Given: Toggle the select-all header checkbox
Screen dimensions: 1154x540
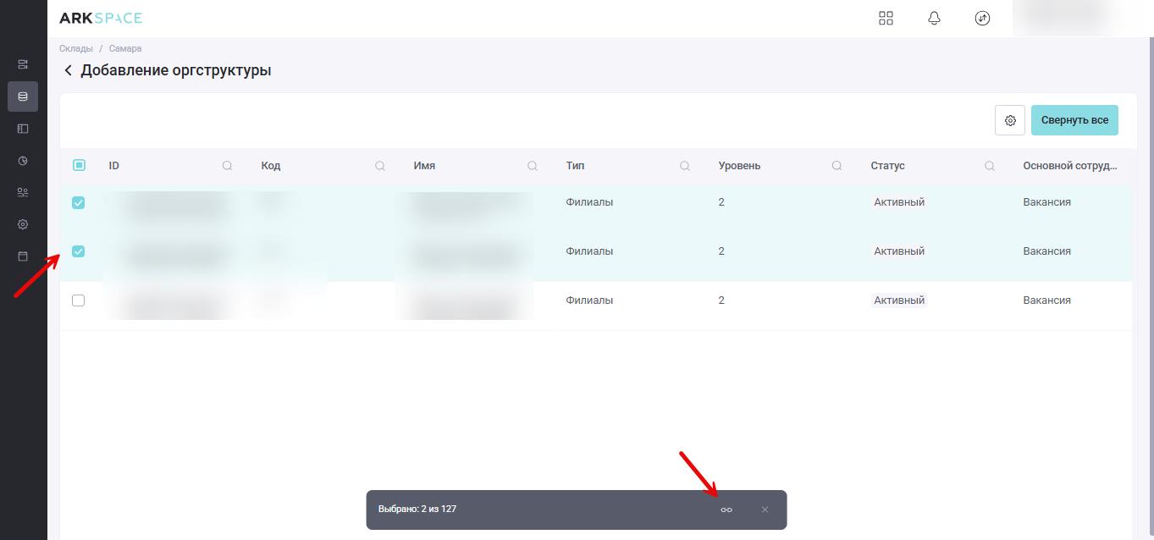Looking at the screenshot, I should coord(79,166).
